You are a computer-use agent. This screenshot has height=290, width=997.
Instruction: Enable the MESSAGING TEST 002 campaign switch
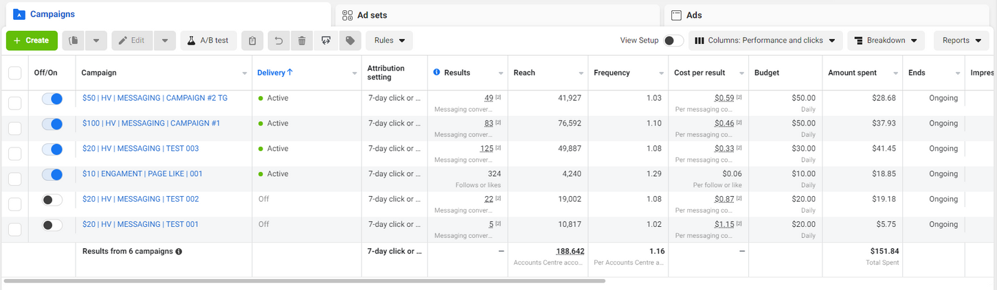coord(52,200)
